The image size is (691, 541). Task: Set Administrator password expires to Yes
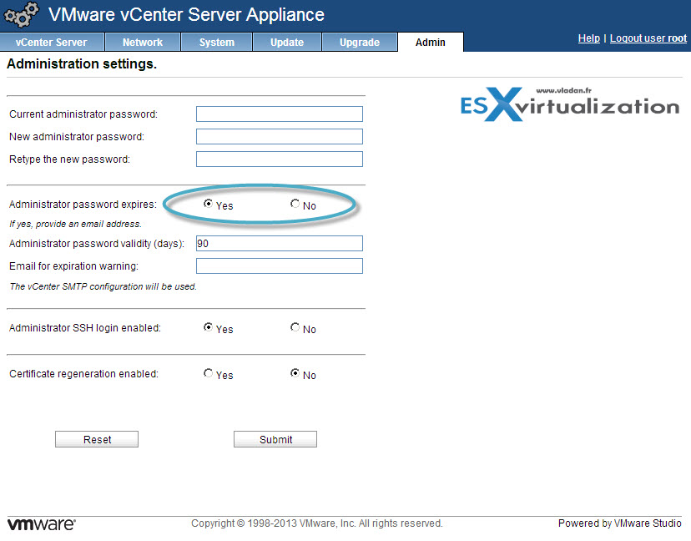pos(208,203)
